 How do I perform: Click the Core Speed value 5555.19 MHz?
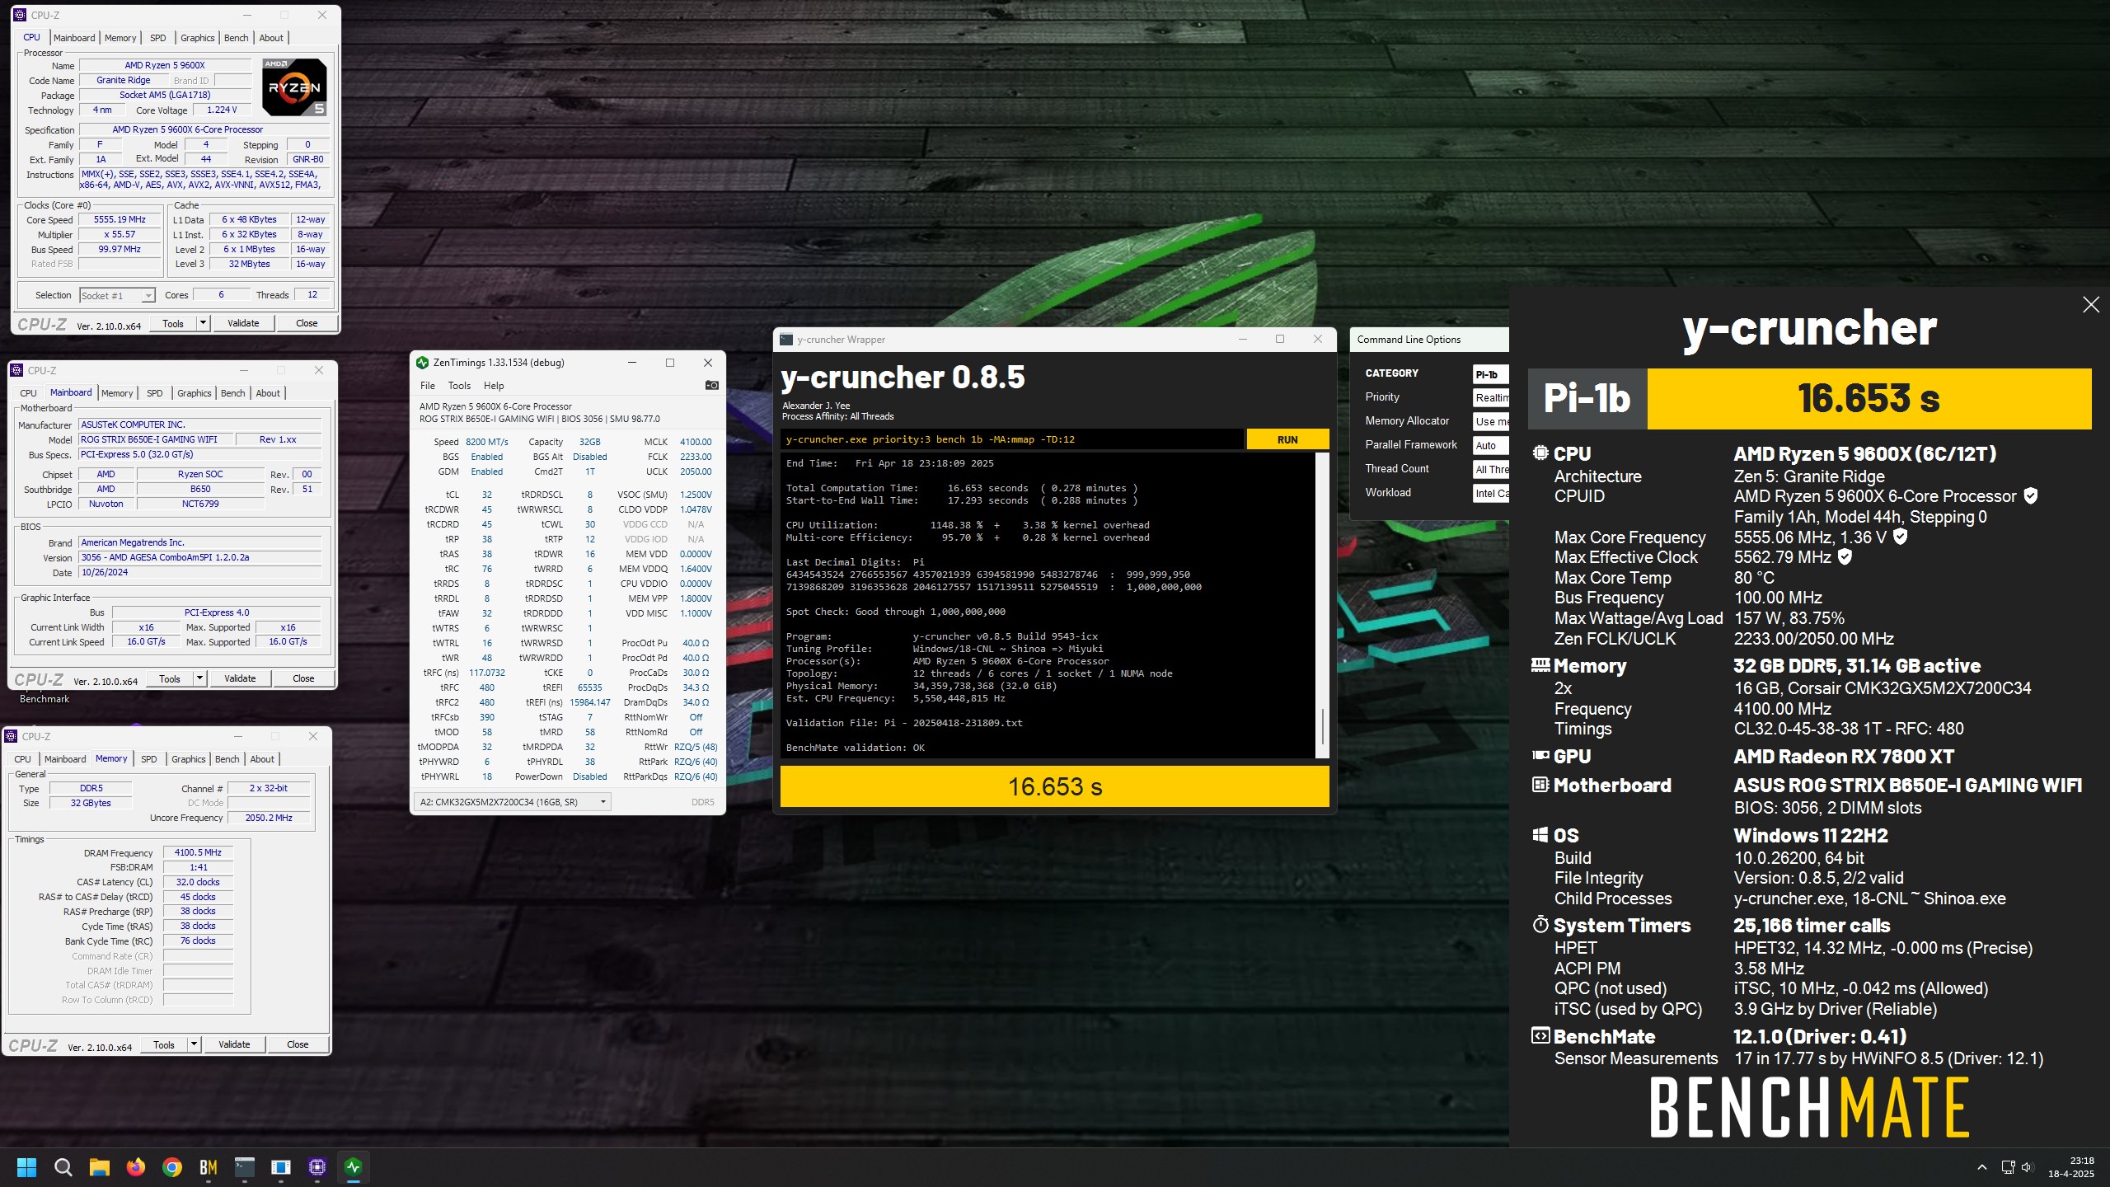click(120, 220)
